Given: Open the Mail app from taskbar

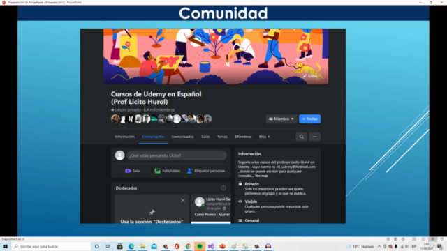Looking at the screenshot, I should click(x=154, y=246).
